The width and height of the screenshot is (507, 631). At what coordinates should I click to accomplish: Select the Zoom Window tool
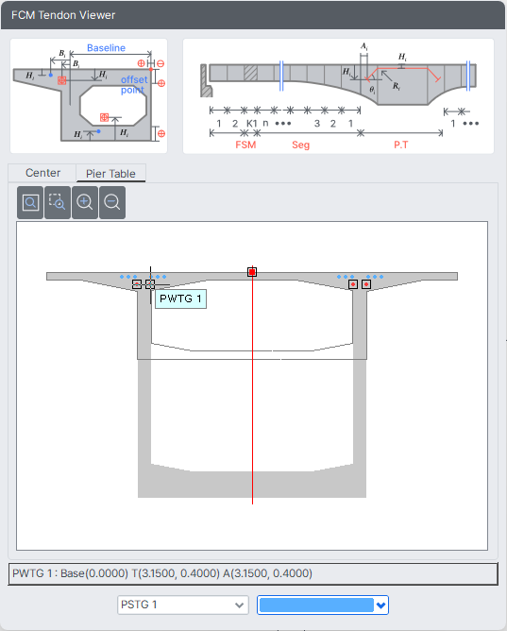tap(58, 202)
